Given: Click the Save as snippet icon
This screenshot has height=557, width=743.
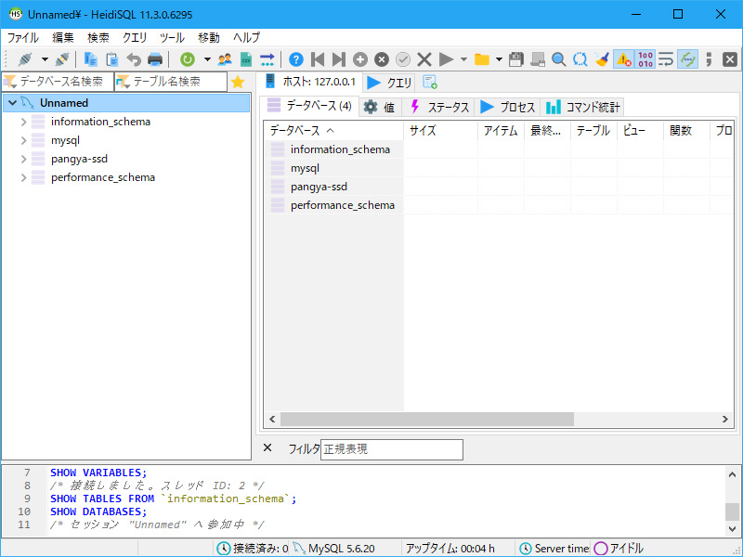Looking at the screenshot, I should [538, 59].
